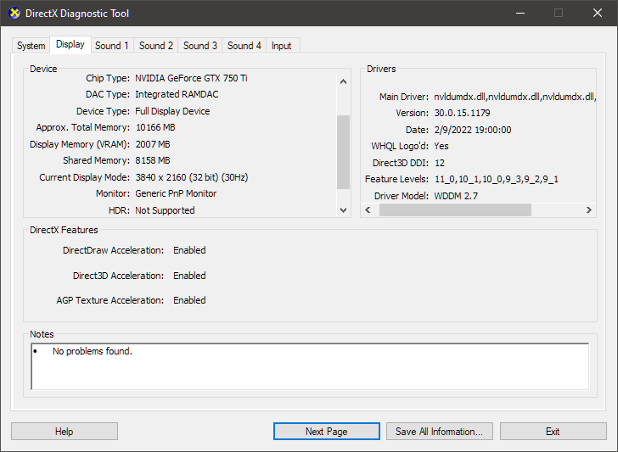Viewport: 618px width, 452px height.
Task: Click the Integrated RAMDAC value
Action: click(177, 94)
